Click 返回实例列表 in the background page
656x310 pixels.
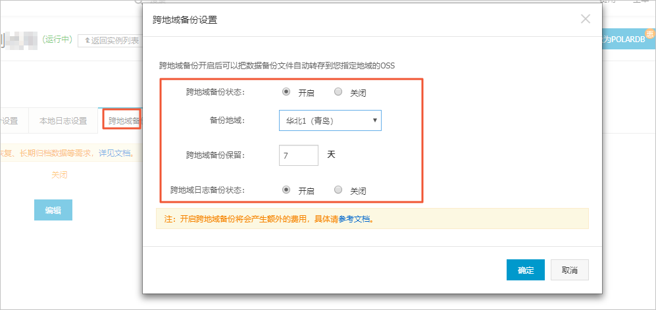click(111, 41)
